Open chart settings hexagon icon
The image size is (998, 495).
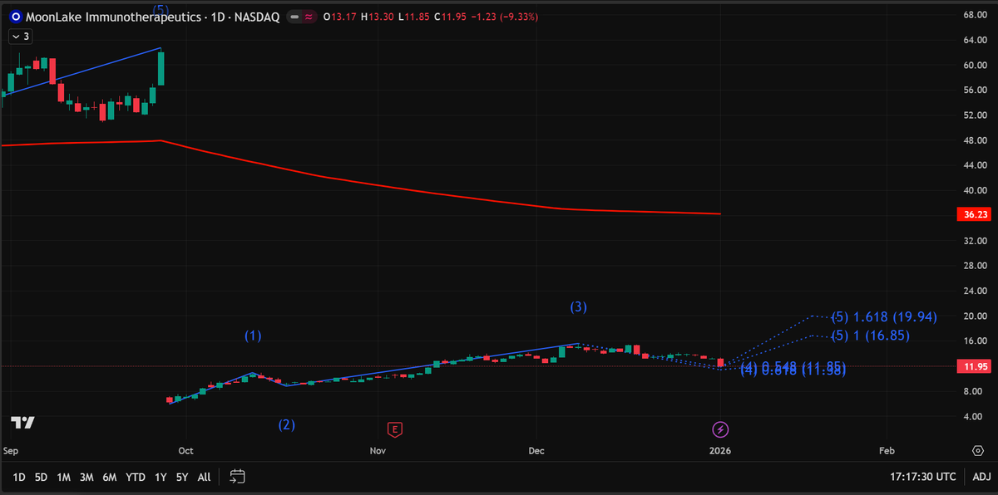pyautogui.click(x=979, y=450)
